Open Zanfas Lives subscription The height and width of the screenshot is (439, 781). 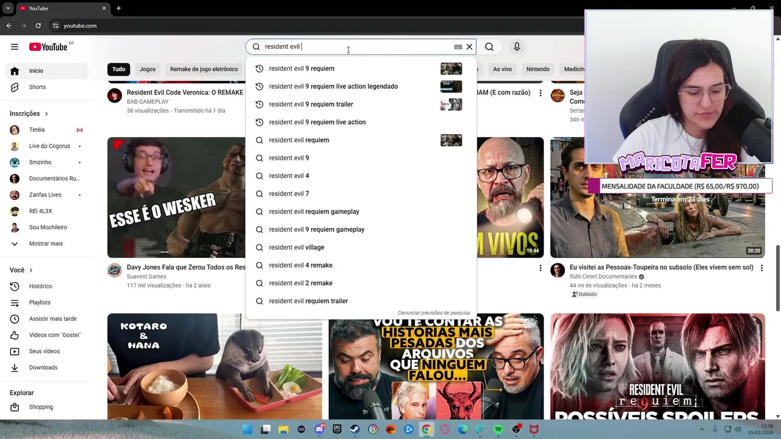(46, 195)
